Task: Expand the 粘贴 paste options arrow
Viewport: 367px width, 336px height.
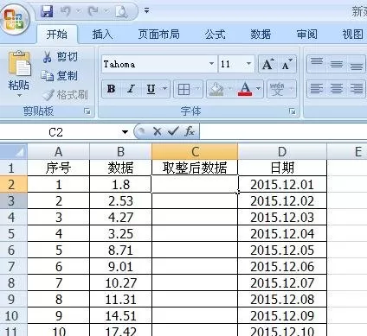Action: (19, 95)
